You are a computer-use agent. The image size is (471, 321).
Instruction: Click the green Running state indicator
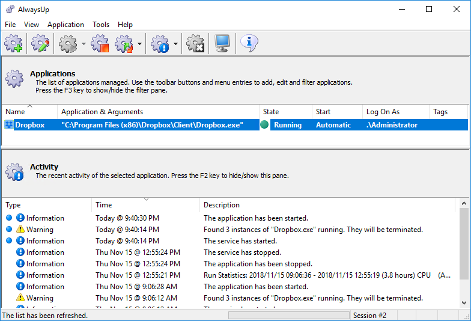pyautogui.click(x=264, y=125)
